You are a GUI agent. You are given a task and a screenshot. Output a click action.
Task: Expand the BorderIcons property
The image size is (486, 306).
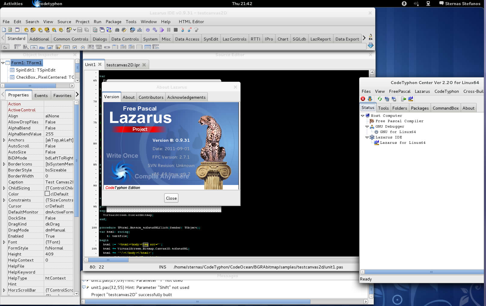point(4,164)
